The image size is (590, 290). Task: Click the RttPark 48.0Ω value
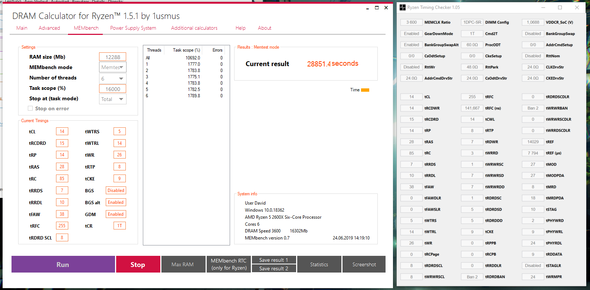[472, 67]
